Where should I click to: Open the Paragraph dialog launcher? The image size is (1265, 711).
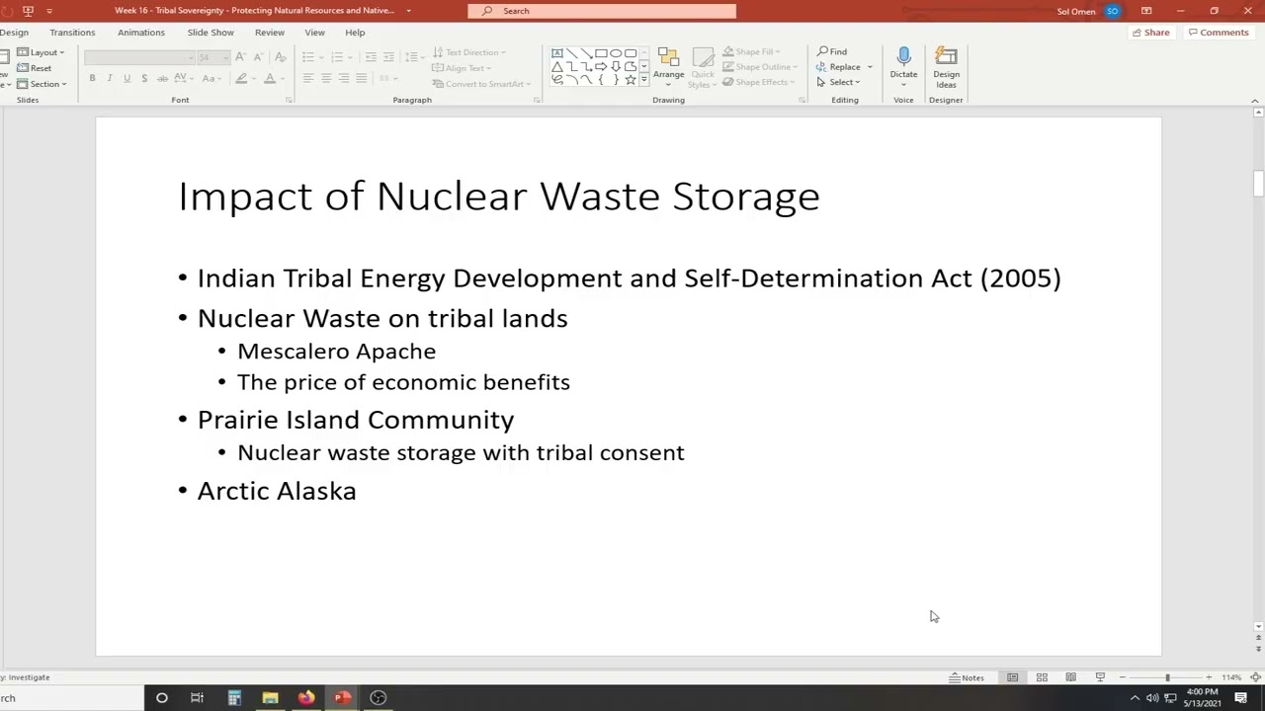point(537,100)
